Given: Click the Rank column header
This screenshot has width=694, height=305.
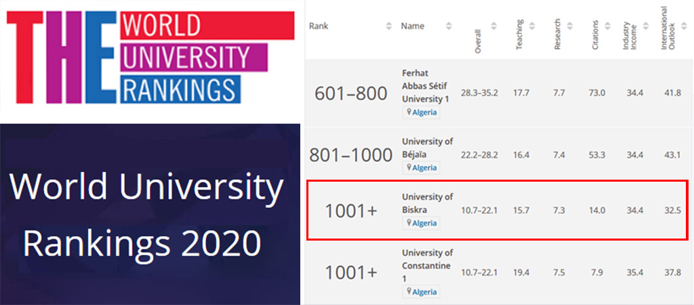Looking at the screenshot, I should tap(319, 26).
